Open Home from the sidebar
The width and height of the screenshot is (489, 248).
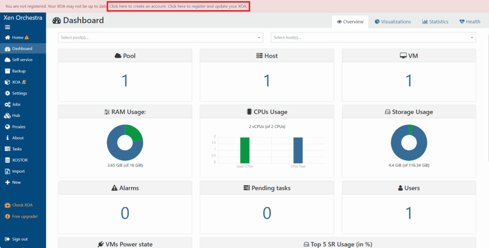(x=17, y=38)
